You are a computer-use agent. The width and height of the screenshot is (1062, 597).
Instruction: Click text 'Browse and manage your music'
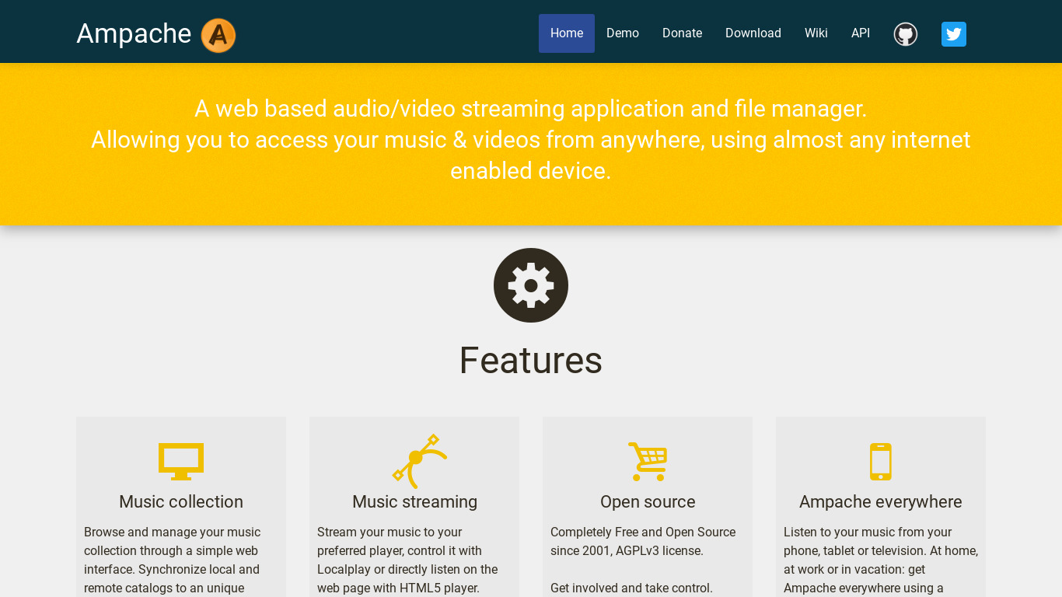(172, 532)
